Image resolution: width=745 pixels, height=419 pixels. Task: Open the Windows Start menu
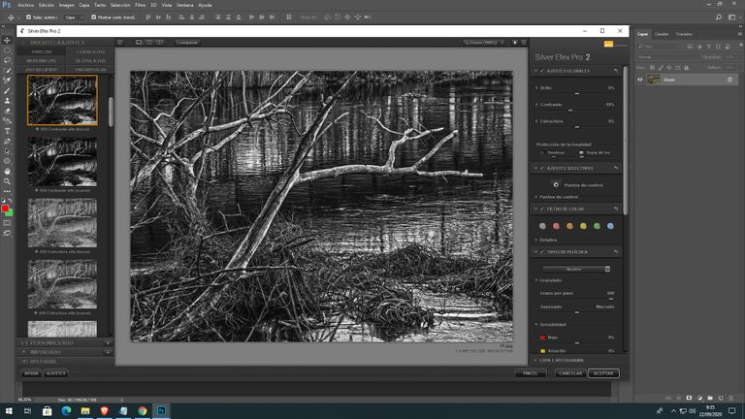[9, 410]
